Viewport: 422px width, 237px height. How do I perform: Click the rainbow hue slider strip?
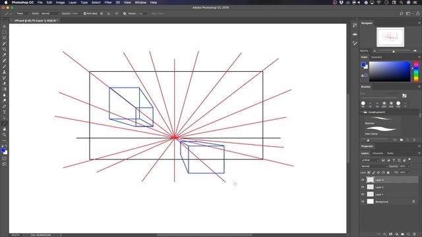[x=416, y=72]
